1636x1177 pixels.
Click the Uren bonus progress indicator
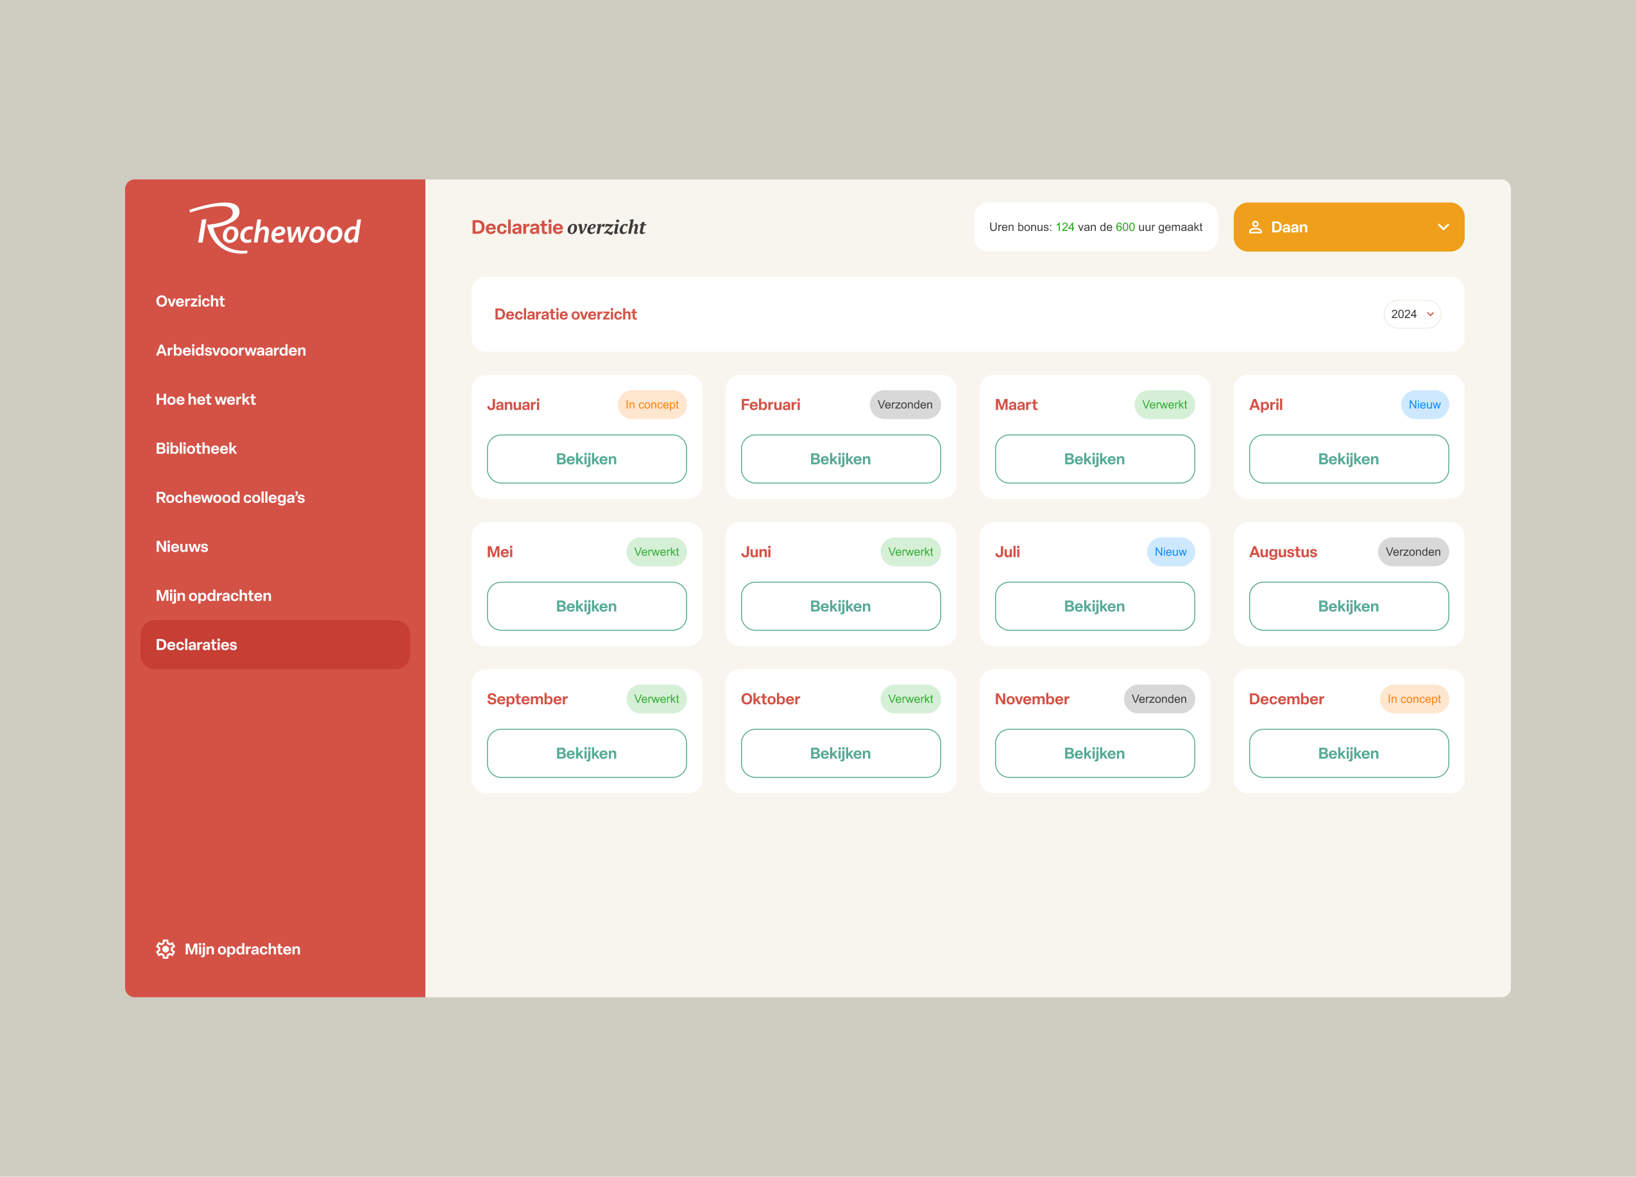point(1095,226)
